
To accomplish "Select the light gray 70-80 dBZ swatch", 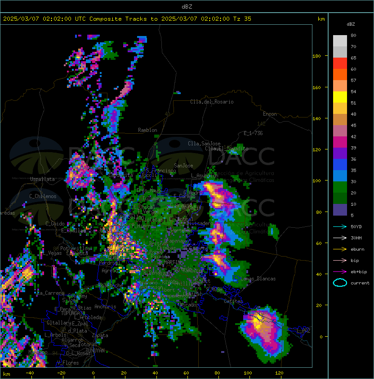I will click(x=340, y=41).
